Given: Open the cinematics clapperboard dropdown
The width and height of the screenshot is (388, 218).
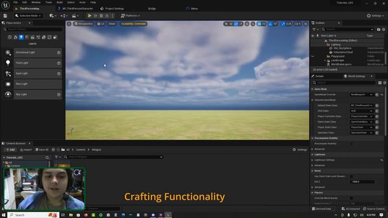Looking at the screenshot, I should click(75, 16).
